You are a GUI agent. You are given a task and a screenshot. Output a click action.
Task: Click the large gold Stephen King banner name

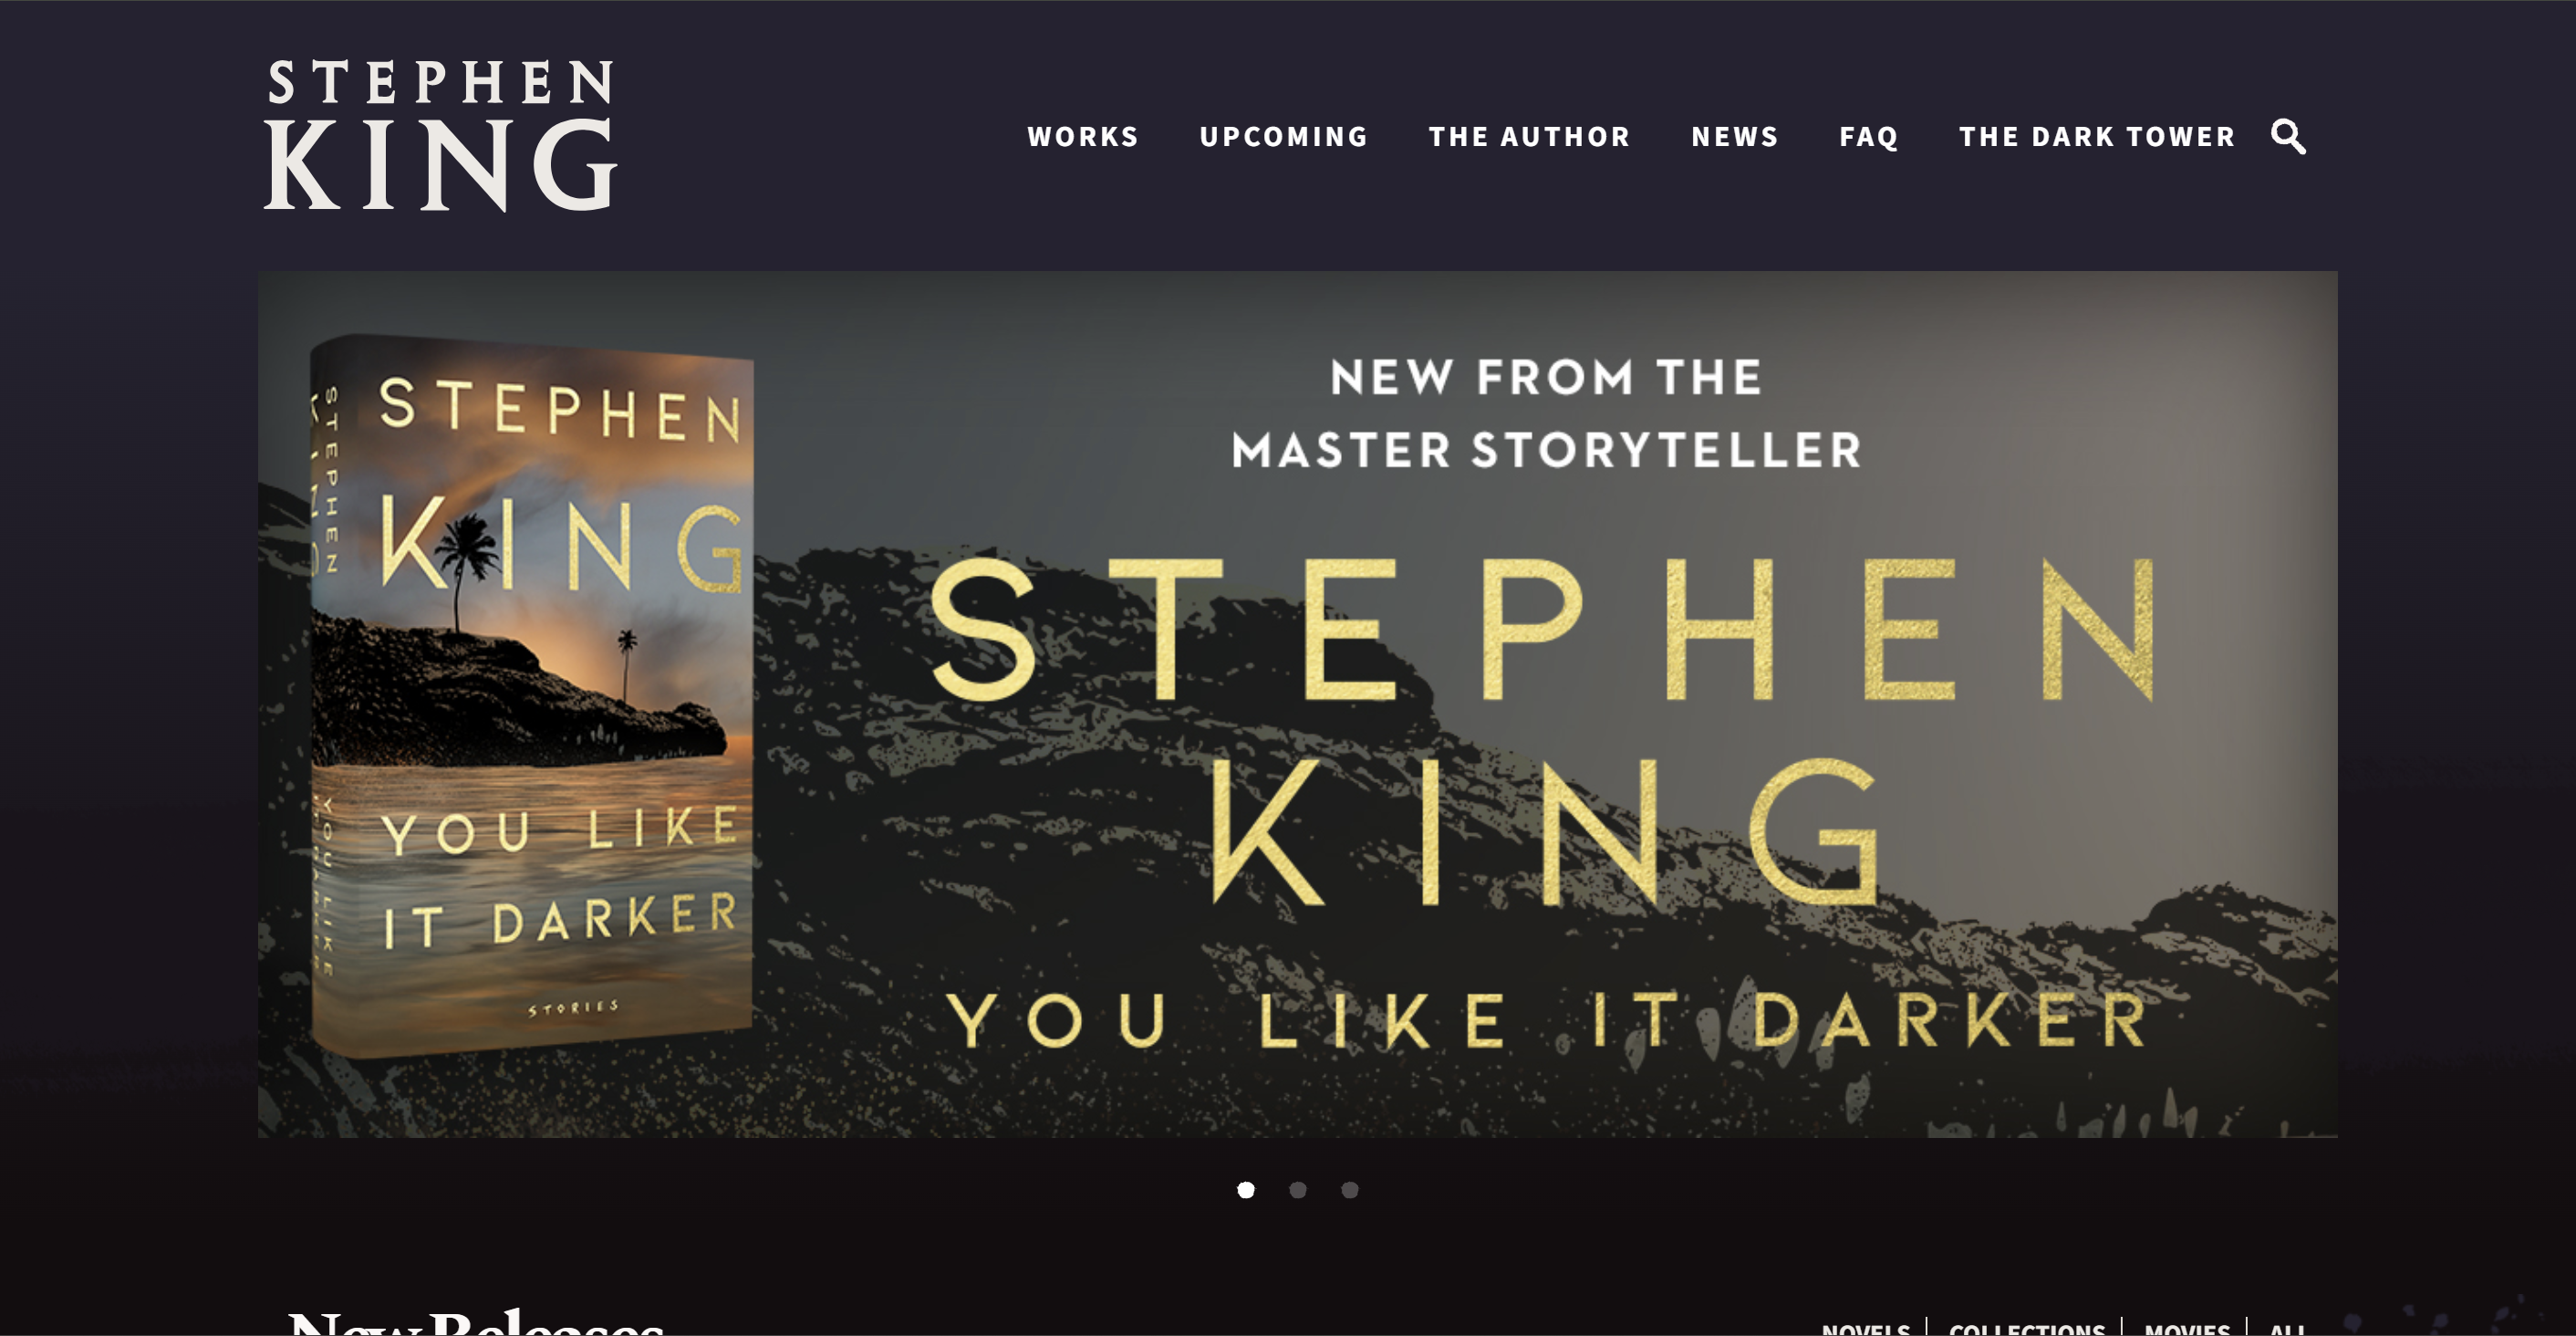pos(1545,731)
